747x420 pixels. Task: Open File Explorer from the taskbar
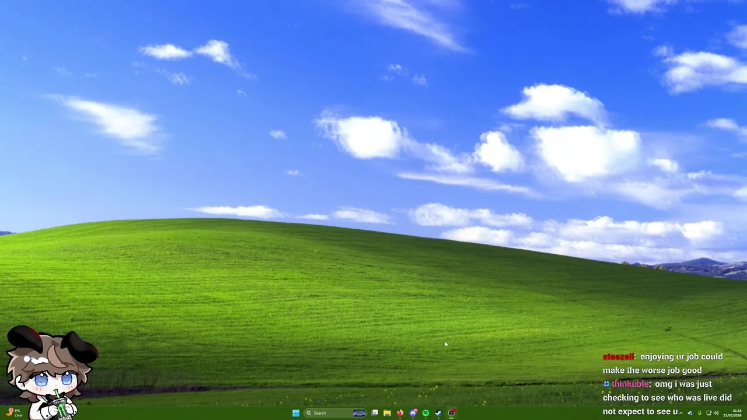coord(387,413)
